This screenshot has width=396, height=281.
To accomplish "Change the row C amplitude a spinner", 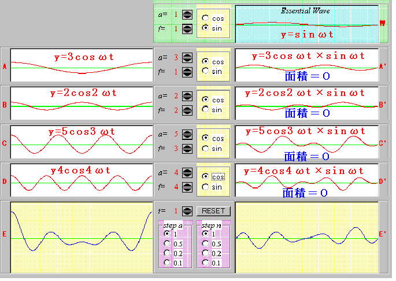I will [x=187, y=134].
